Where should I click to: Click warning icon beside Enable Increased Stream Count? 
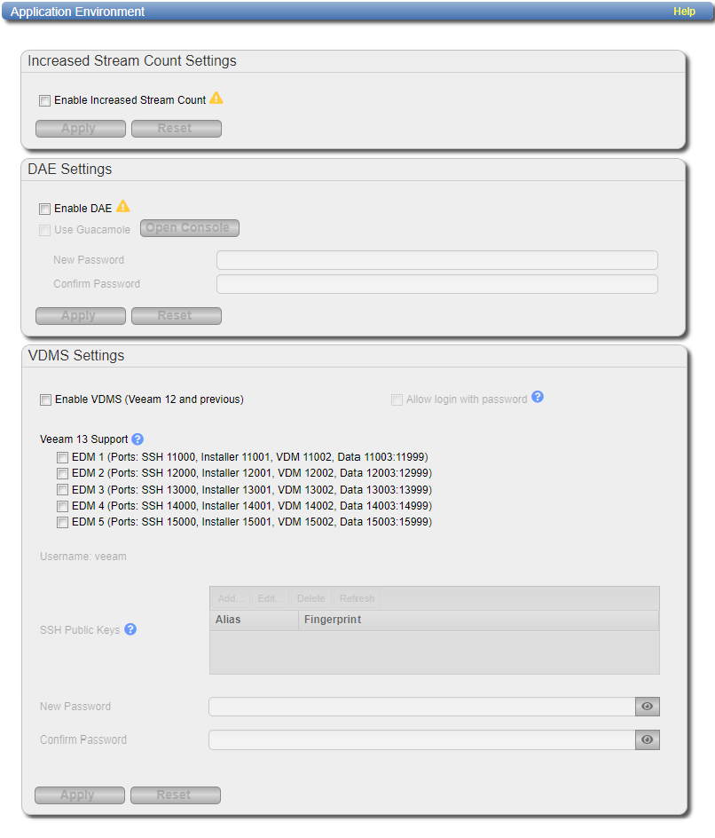click(216, 99)
